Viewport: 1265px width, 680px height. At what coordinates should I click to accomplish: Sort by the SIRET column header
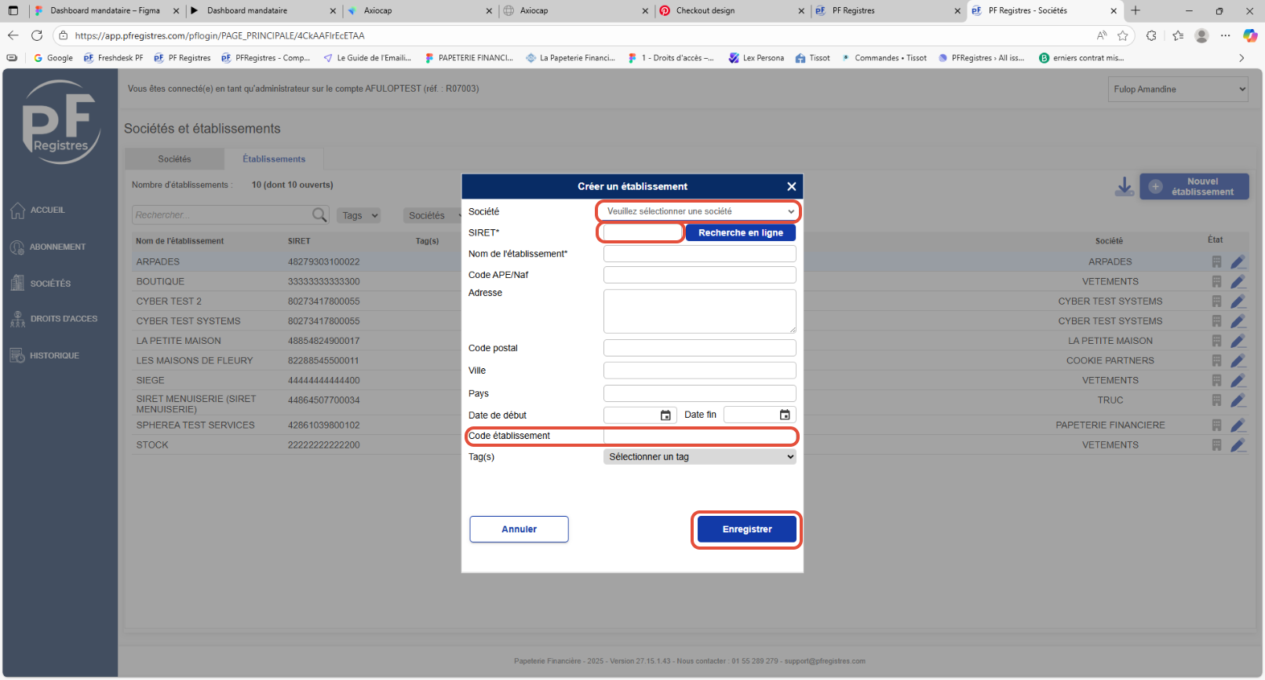coord(299,241)
